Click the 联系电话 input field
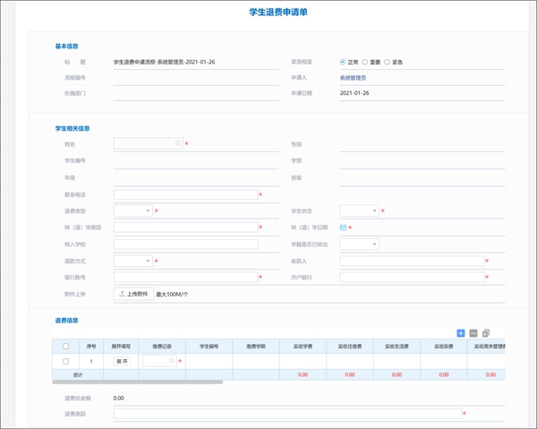537x429 pixels. pos(185,194)
